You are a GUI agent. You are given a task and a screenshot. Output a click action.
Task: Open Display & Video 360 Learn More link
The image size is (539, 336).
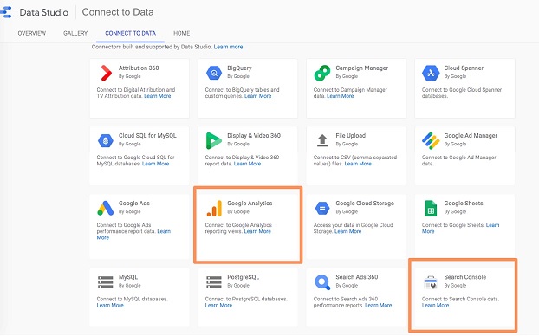coord(248,164)
